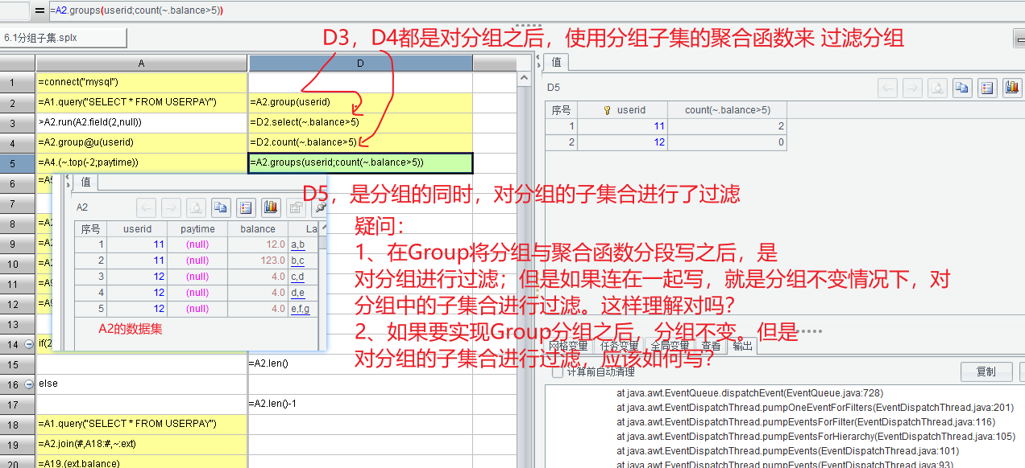This screenshot has height=468, width=1025.
Task: Select cell A19 =A2.join(#,A18:#,~:ext)
Action: coord(142,444)
